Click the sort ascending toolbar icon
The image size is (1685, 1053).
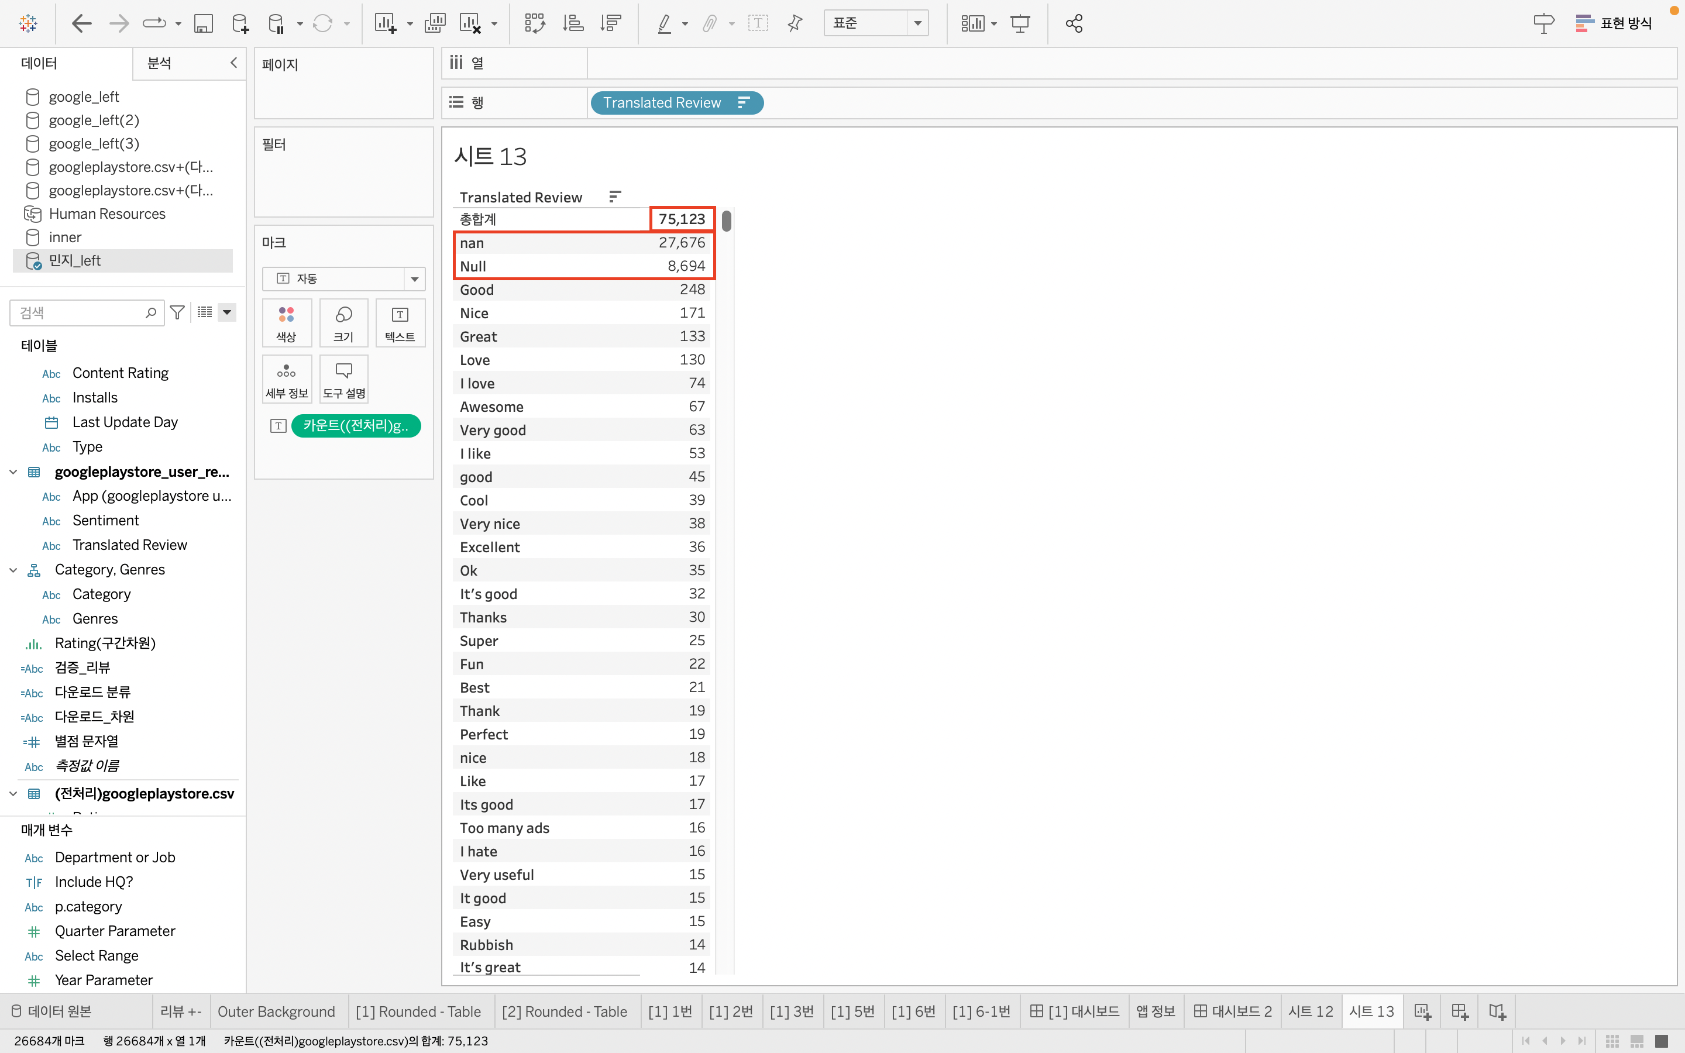point(572,23)
